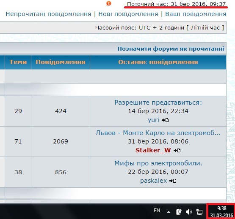
Task: Open topic Львов - Монте Карло на электромоб...
Action: 158,133
